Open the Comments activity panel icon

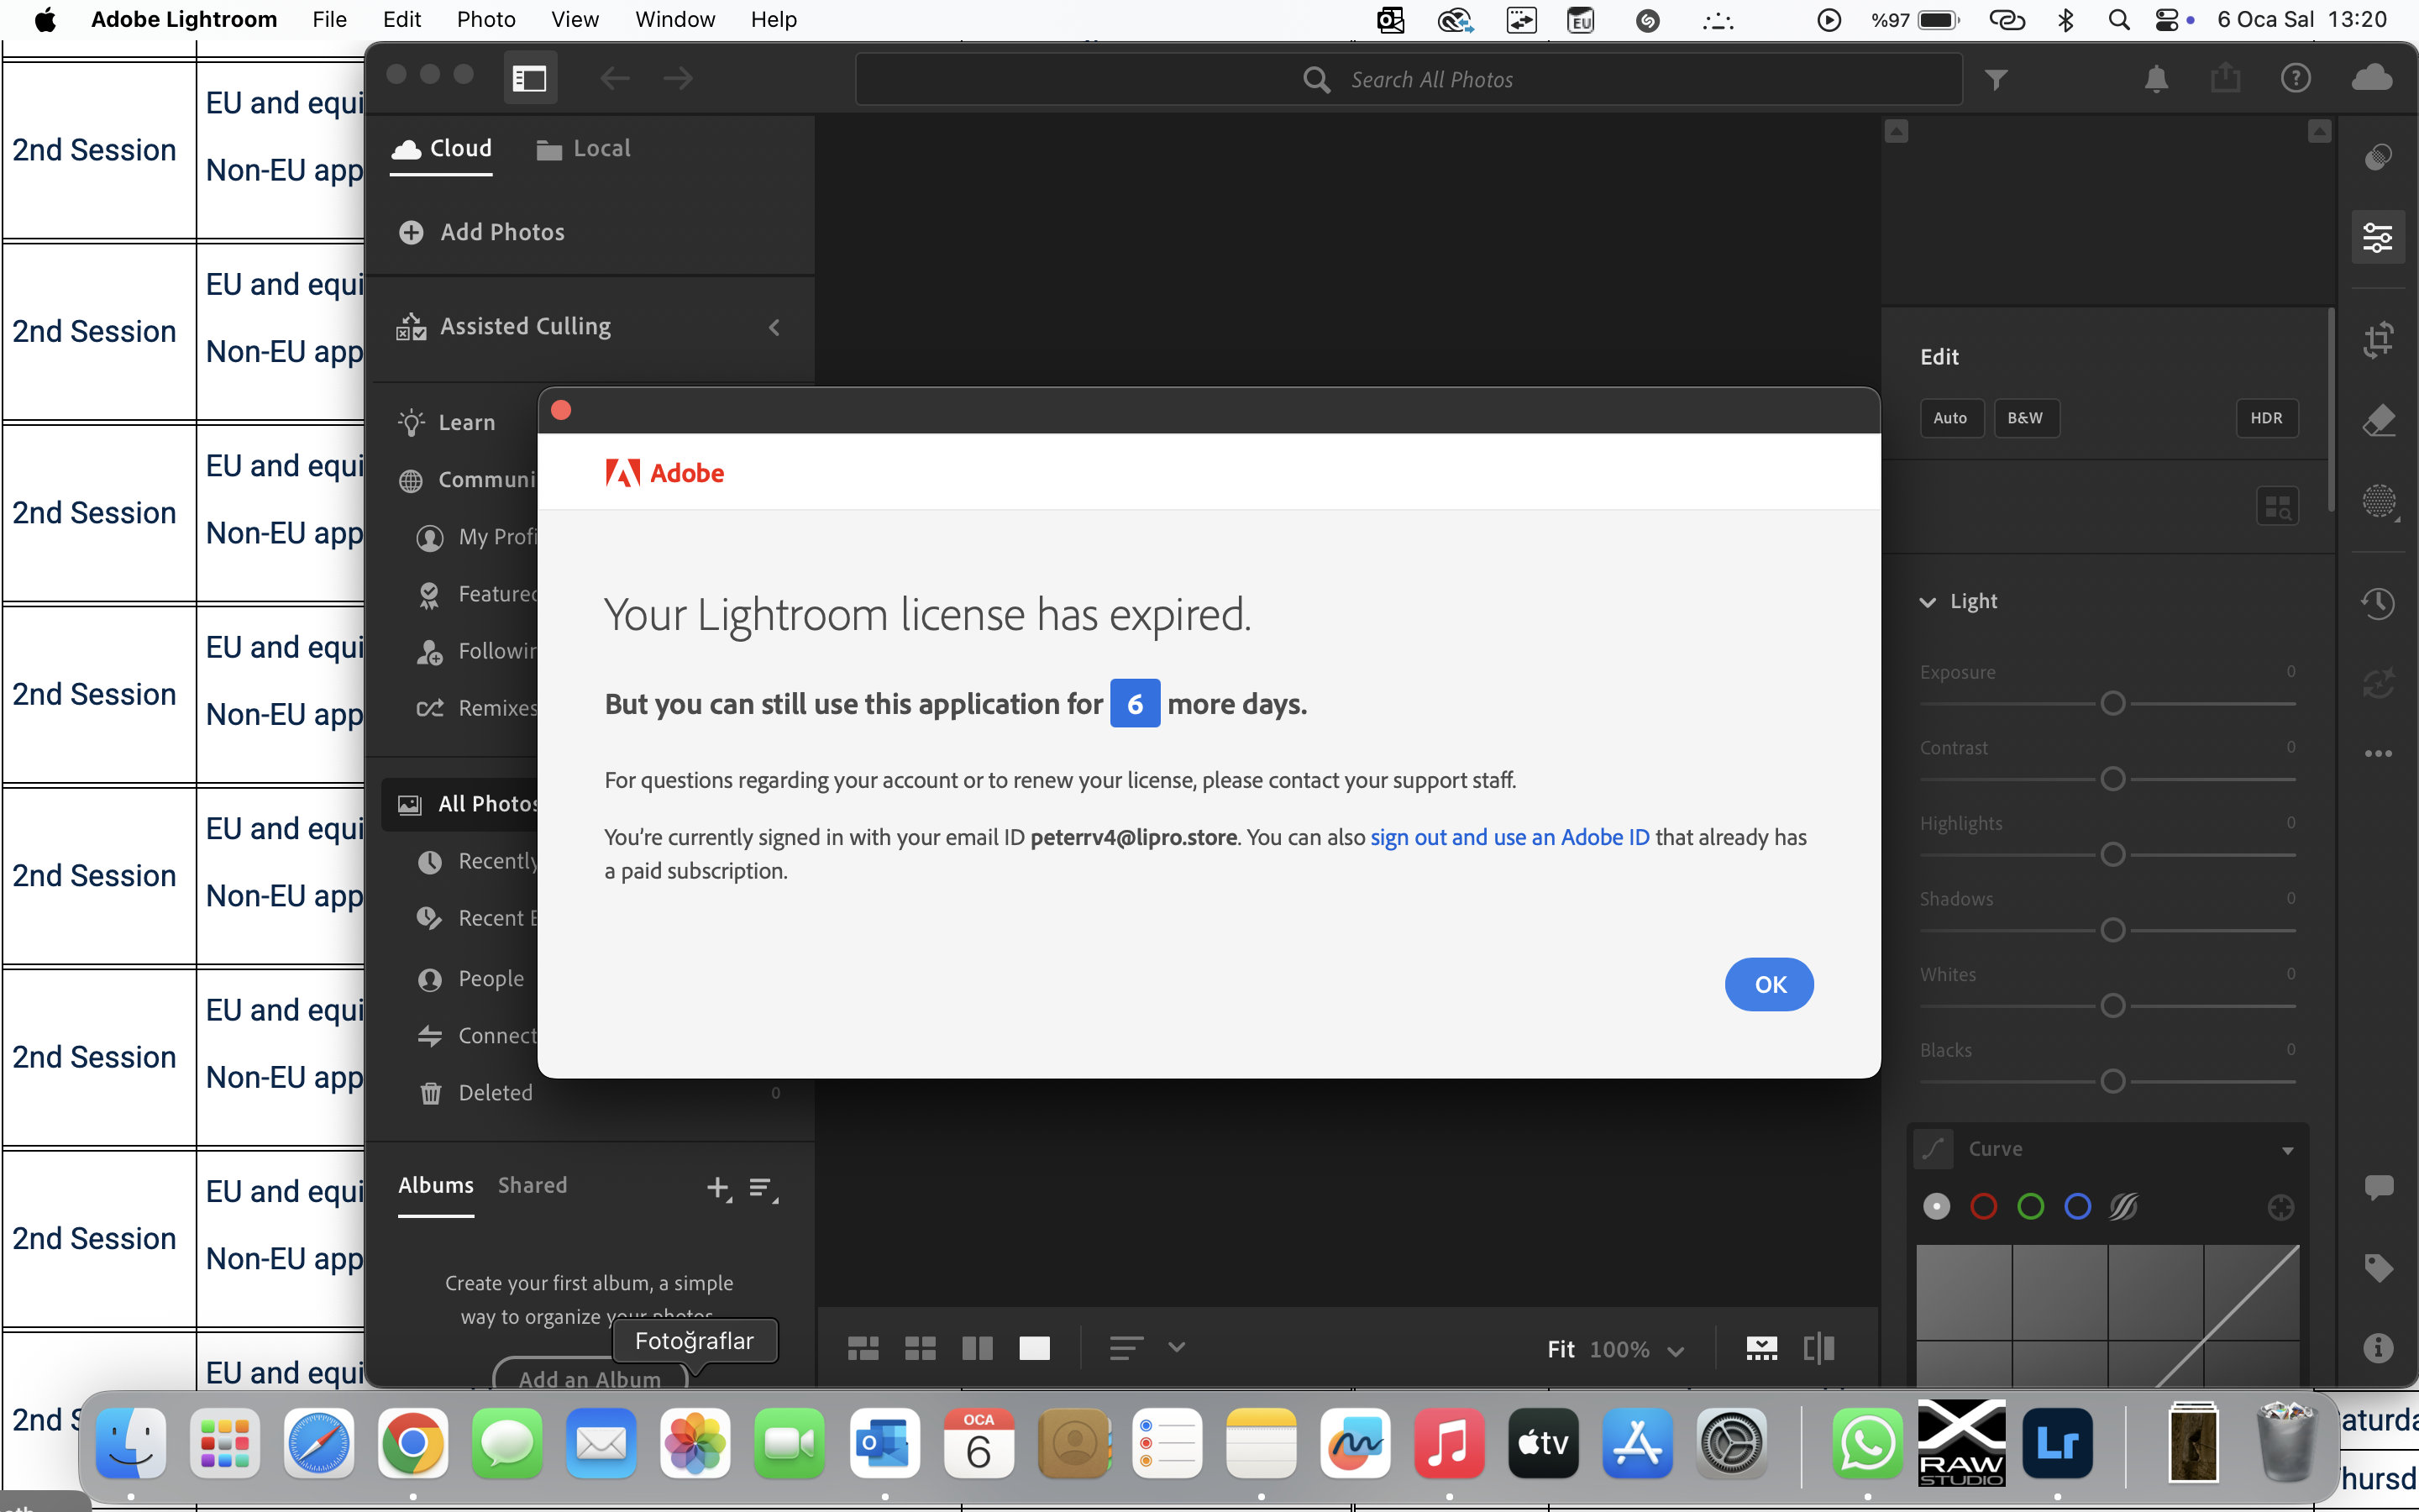point(2378,1187)
